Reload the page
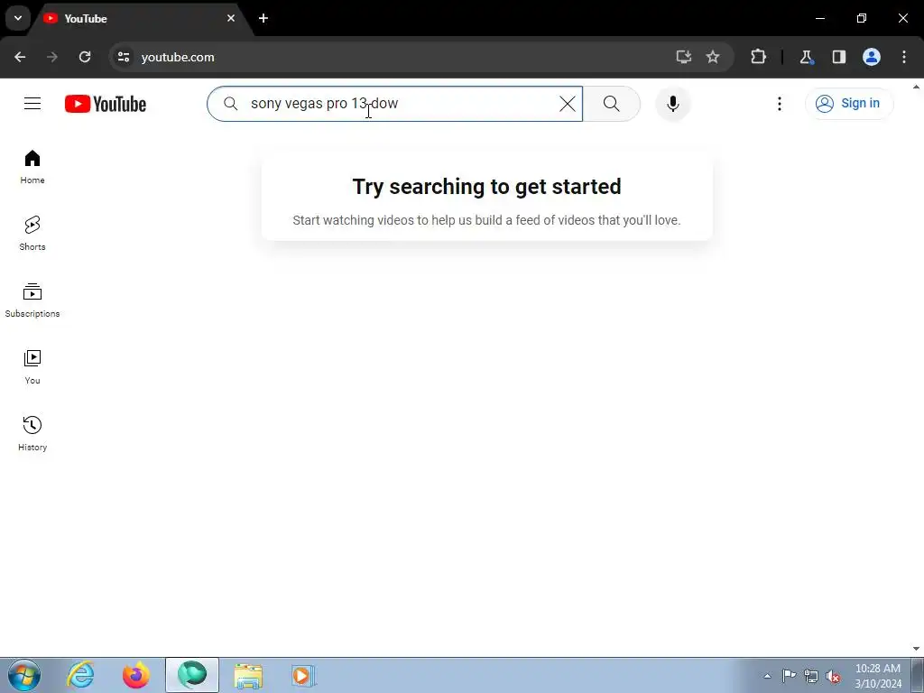This screenshot has height=693, width=924. [85, 57]
